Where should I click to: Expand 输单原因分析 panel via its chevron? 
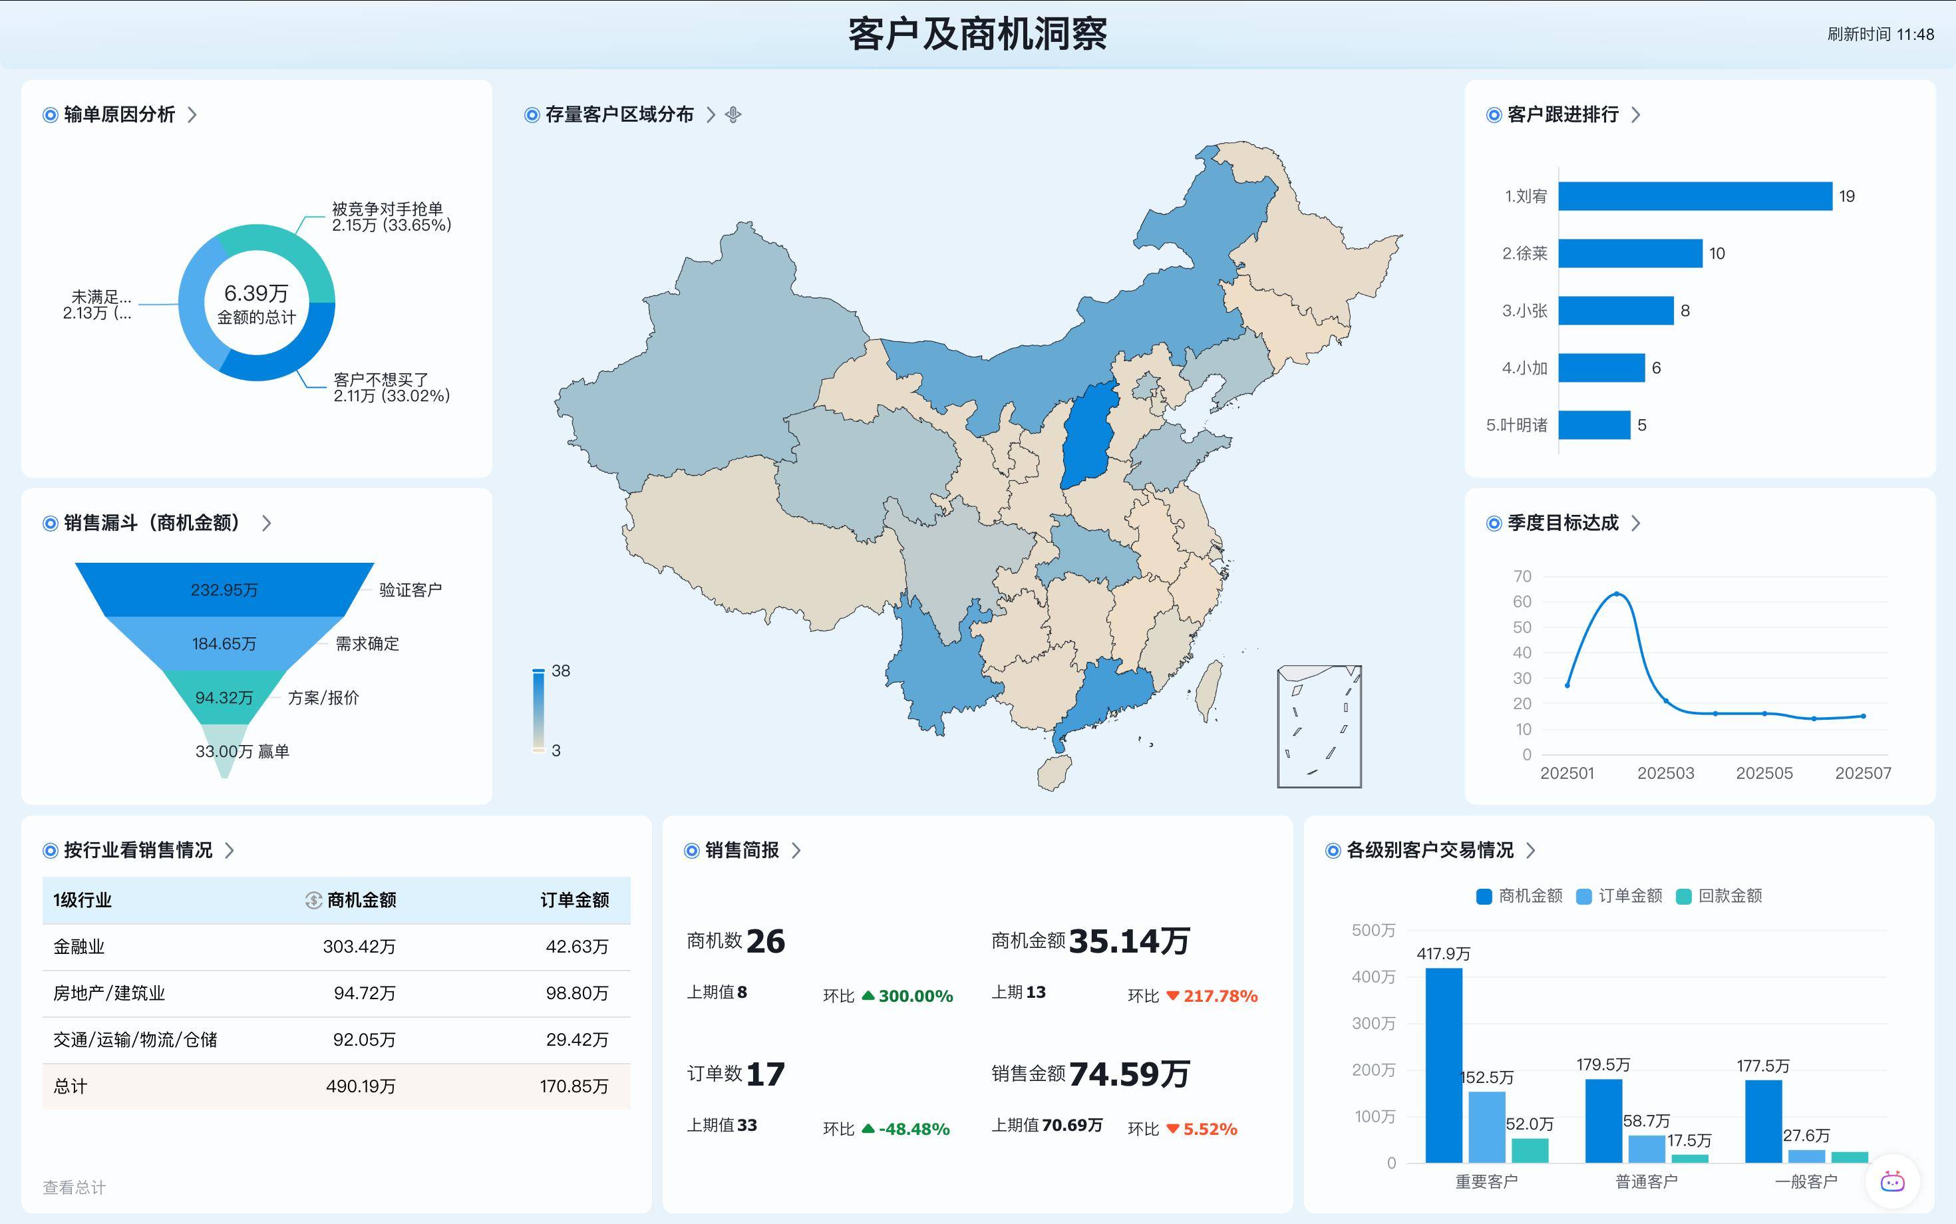click(x=192, y=115)
